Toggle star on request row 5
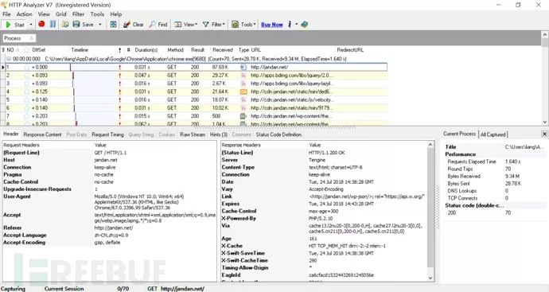The height and width of the screenshot is (292, 549). coord(26,99)
